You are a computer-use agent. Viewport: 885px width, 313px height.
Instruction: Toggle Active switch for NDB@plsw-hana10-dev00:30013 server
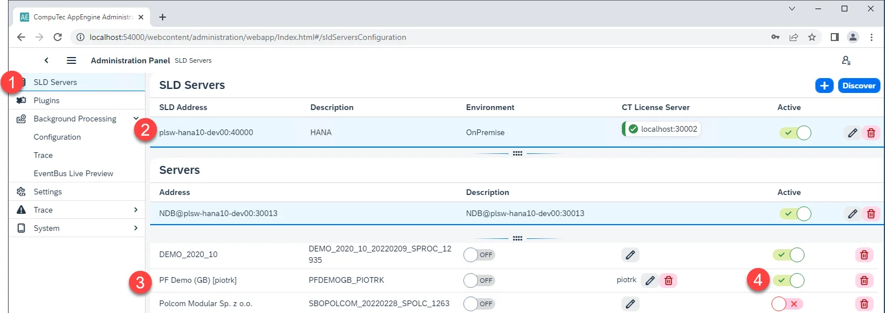(x=795, y=214)
